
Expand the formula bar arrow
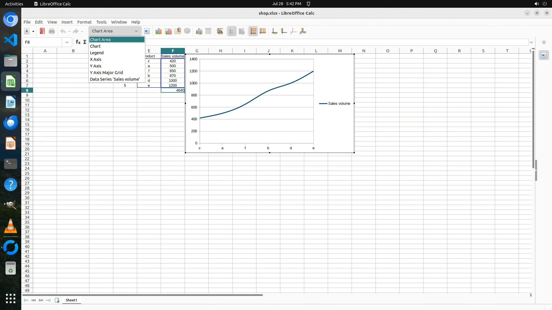point(531,42)
